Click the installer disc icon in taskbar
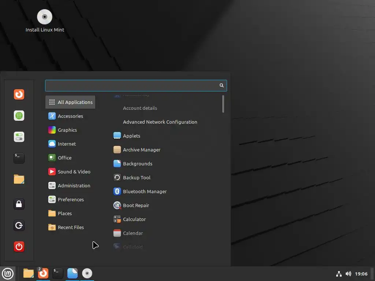Image resolution: width=375 pixels, height=281 pixels. (x=87, y=273)
